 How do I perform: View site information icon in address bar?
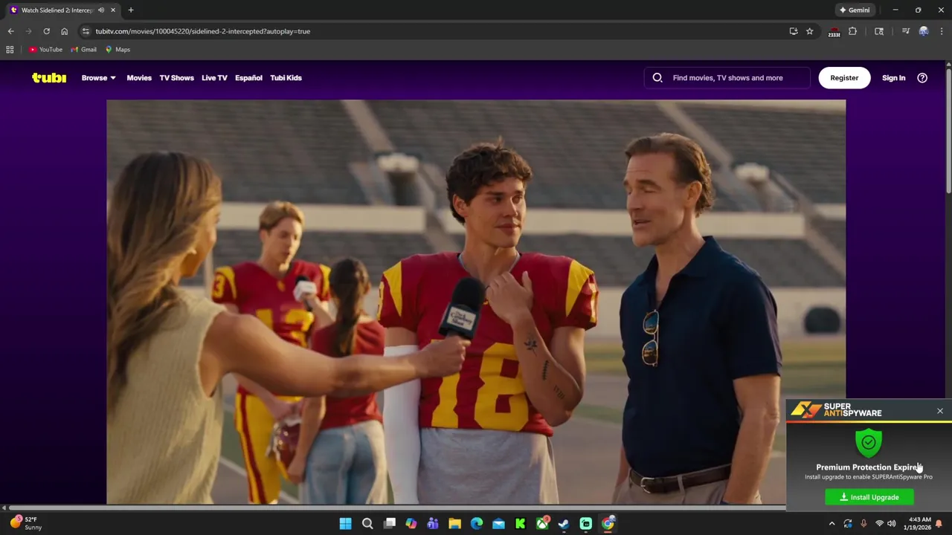tap(86, 31)
